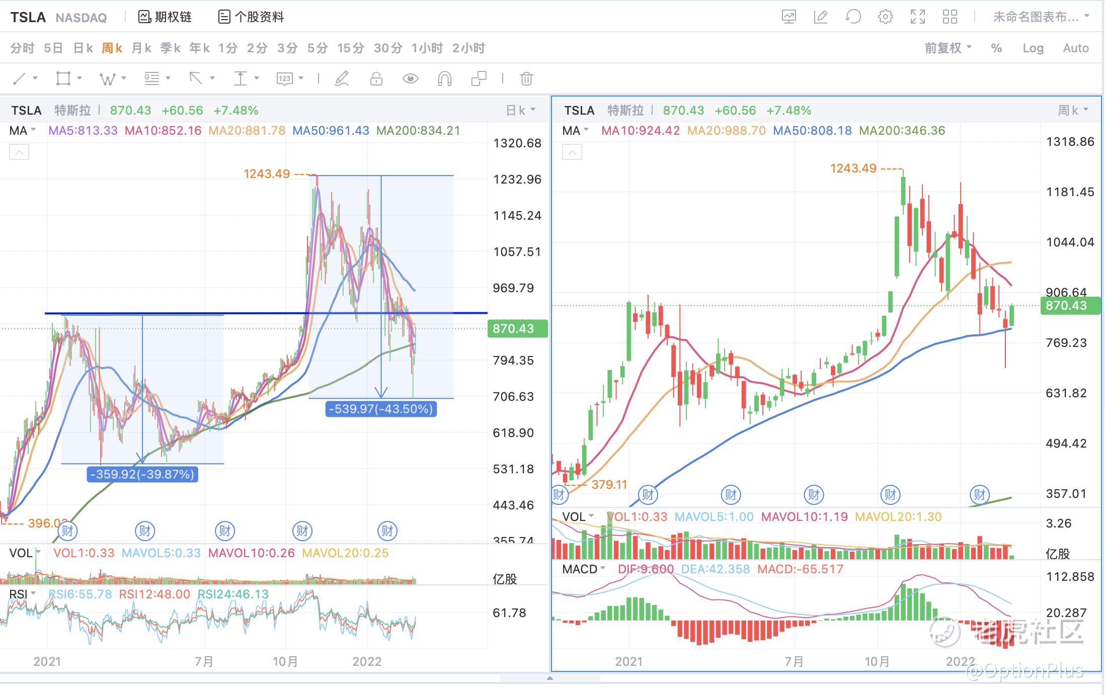The width and height of the screenshot is (1105, 695).
Task: Click the green 870.43 price tag on right chart
Action: (1070, 305)
